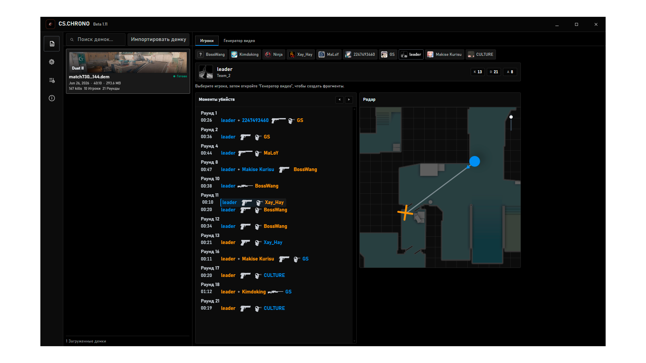Click the A 8 assists stat
Screen dimensions: 646x363
pos(510,72)
